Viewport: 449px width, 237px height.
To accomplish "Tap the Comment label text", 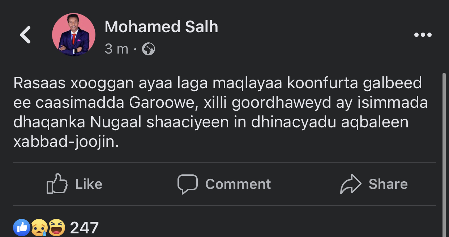I will pos(238,184).
